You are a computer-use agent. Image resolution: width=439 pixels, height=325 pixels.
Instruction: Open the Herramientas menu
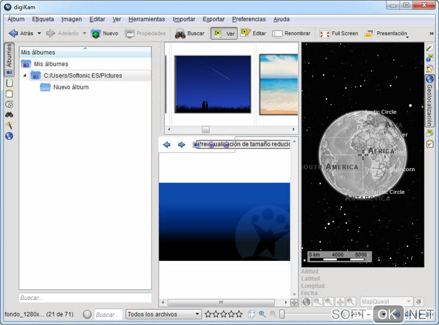[146, 19]
